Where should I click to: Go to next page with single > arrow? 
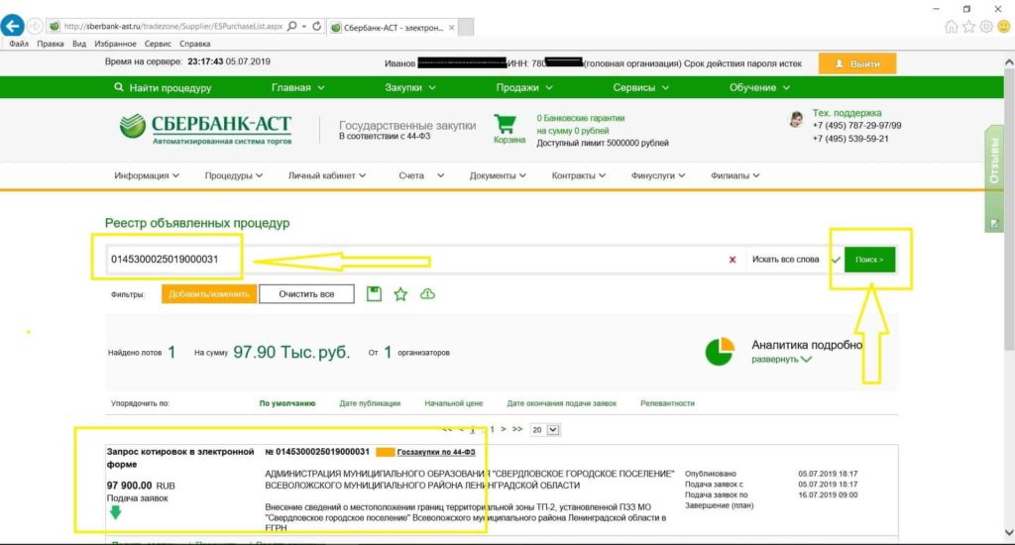point(503,429)
